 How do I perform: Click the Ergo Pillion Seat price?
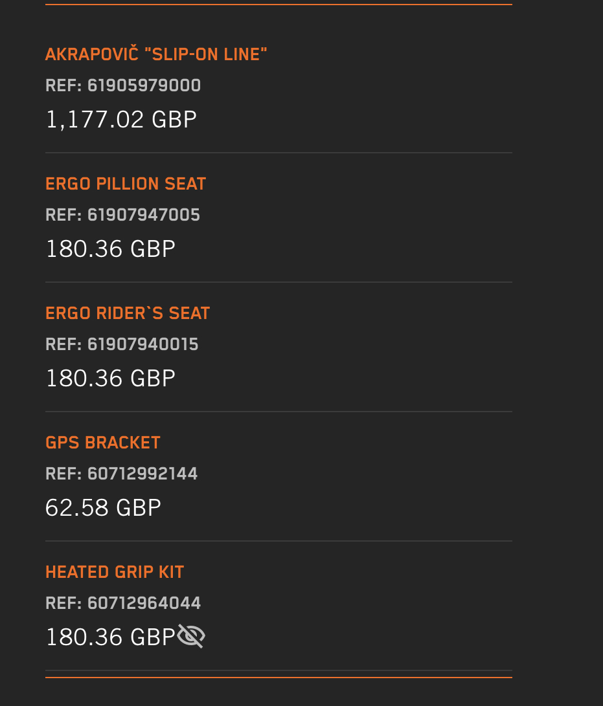coord(111,249)
